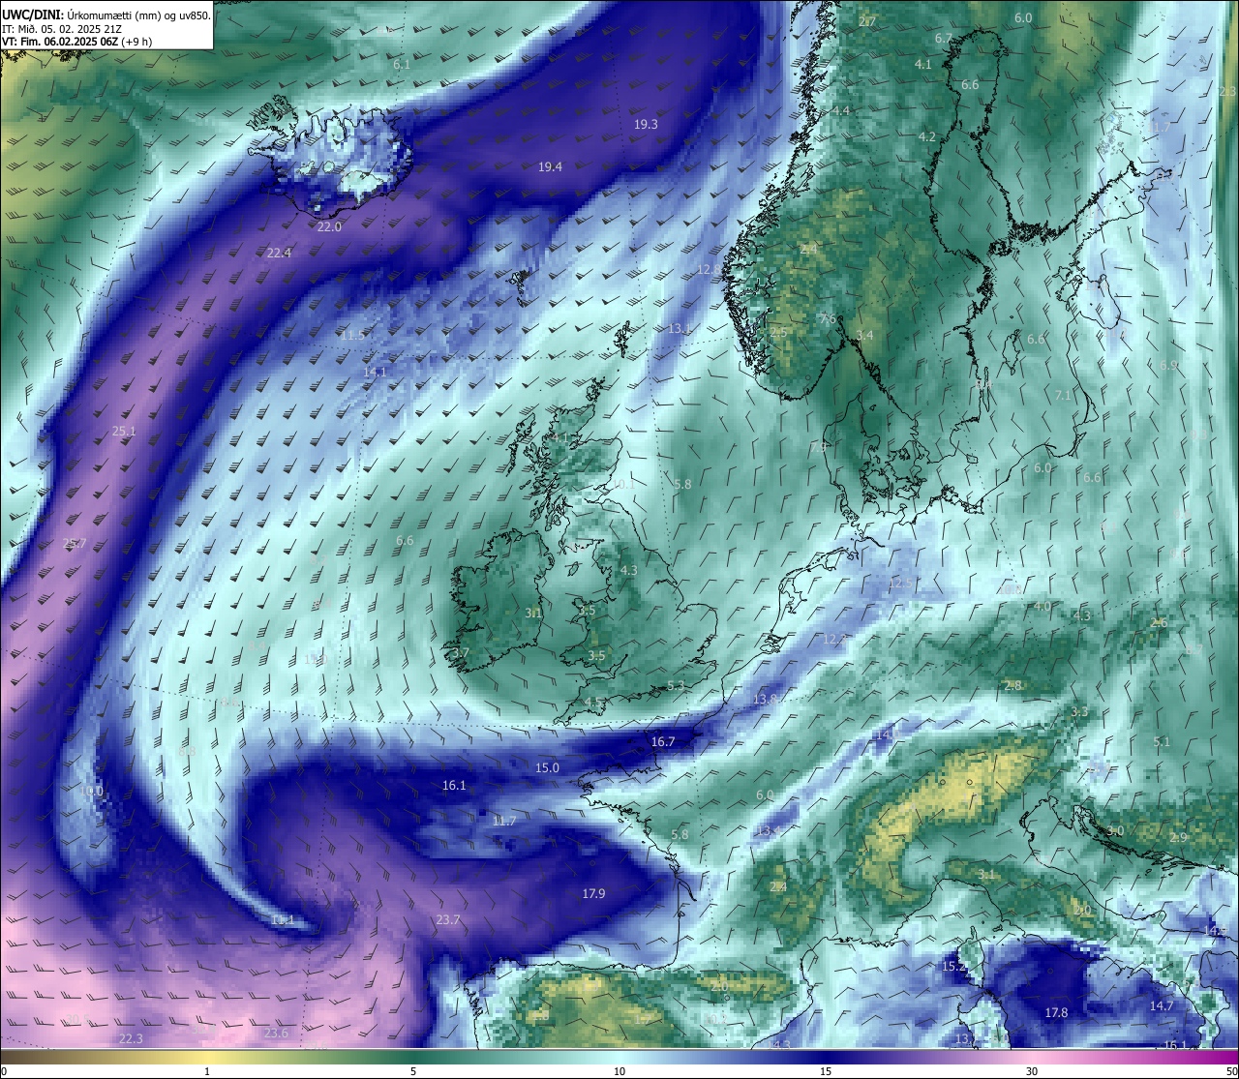Click the 4.2 value over northern Sweden
Image resolution: width=1239 pixels, height=1079 pixels.
point(926,136)
